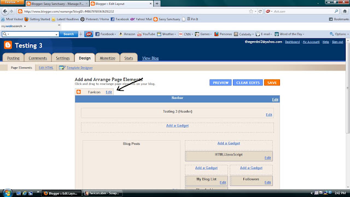Viewport: 350px width, 197px height.
Task: Click Add a Gadget below the header
Action: (x=177, y=125)
